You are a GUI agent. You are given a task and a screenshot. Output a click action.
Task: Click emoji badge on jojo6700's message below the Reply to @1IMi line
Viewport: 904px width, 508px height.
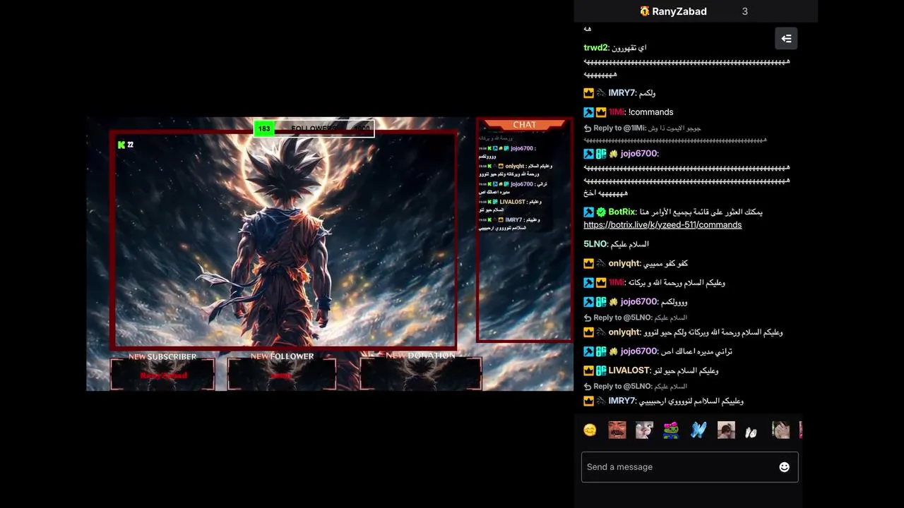click(613, 154)
